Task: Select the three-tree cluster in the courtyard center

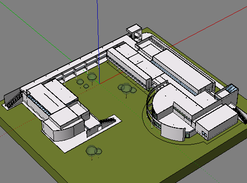Action: [x=127, y=89]
